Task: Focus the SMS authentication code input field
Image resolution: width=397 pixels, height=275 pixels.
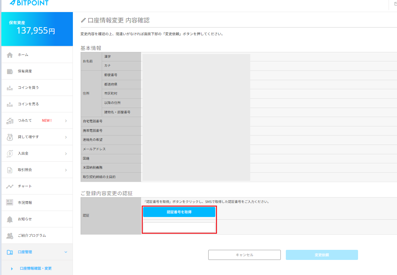Action: pyautogui.click(x=179, y=227)
